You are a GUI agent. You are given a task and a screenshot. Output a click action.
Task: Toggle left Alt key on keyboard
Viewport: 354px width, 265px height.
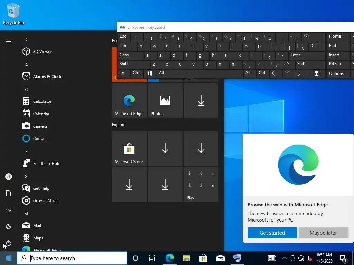(163, 73)
